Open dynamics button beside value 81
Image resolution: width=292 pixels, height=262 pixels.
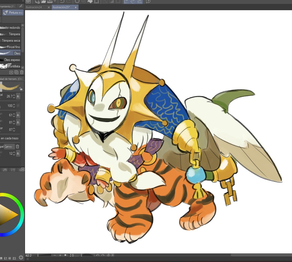pos(18,122)
